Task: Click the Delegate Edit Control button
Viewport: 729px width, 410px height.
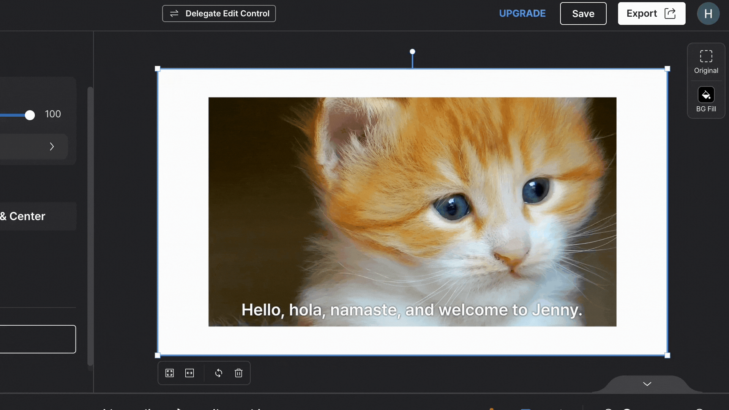Action: point(219,13)
